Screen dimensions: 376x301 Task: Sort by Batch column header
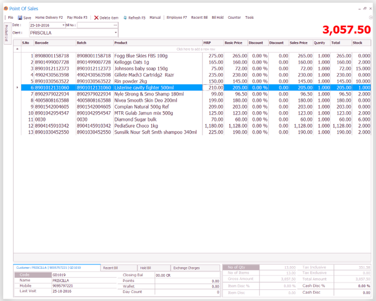click(95, 42)
